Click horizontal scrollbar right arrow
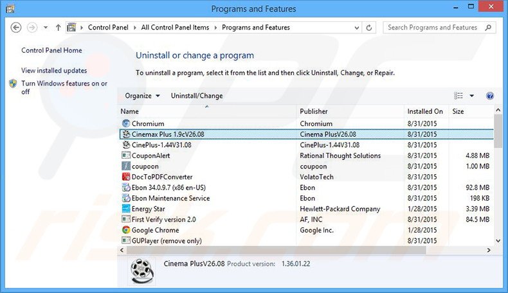 point(489,250)
